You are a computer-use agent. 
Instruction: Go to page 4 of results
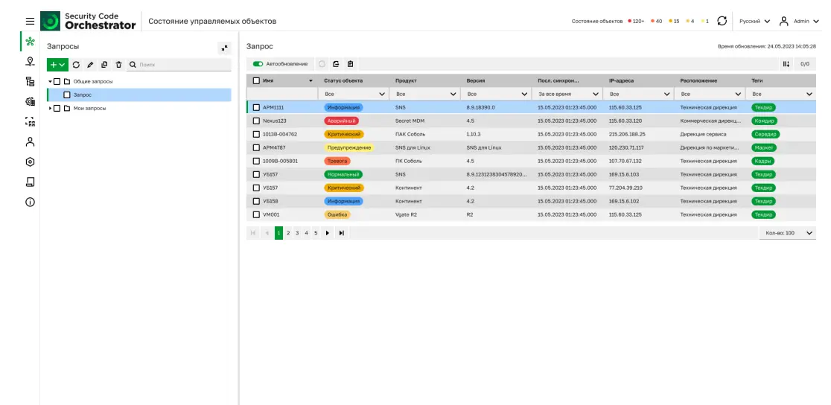(306, 233)
